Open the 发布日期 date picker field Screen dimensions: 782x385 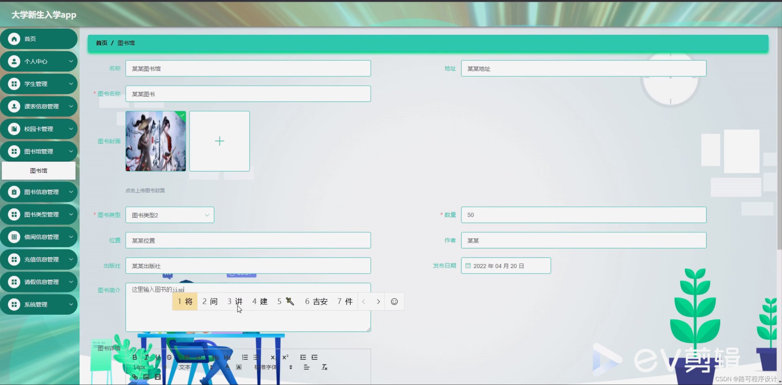pos(506,266)
